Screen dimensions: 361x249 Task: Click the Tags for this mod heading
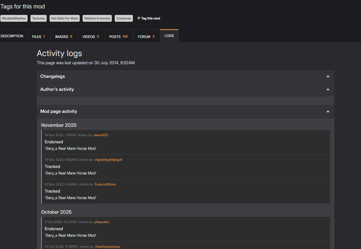point(23,6)
